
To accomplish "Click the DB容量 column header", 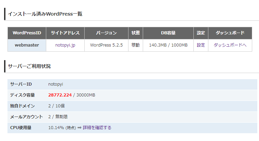I will pos(168,33).
